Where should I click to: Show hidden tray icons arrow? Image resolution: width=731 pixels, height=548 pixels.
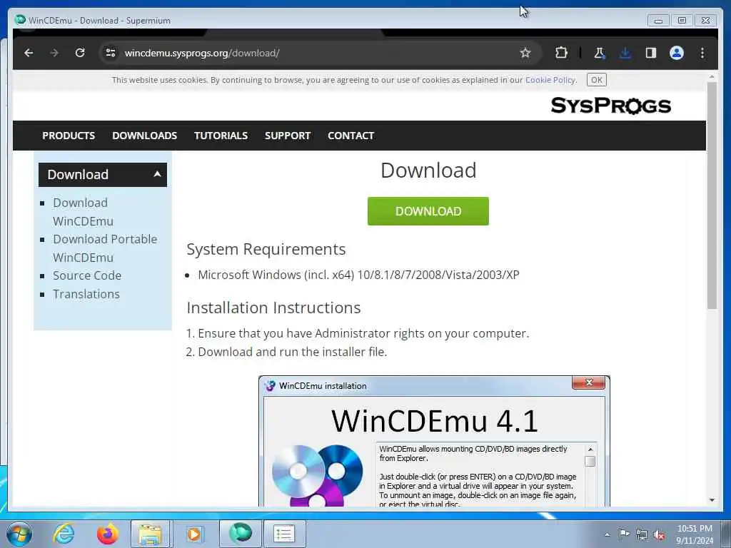(x=607, y=535)
